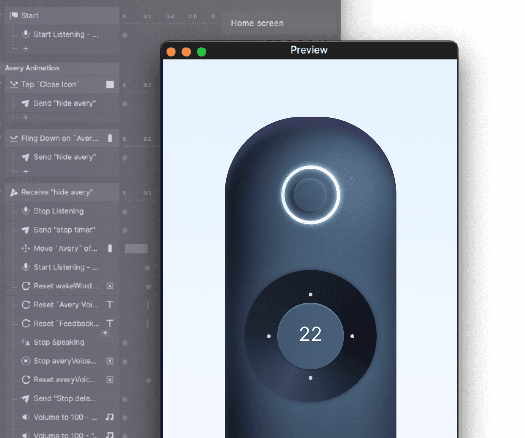525x438 pixels.
Task: Click the microphone icon on the Stop Listening row
Action: 26,211
